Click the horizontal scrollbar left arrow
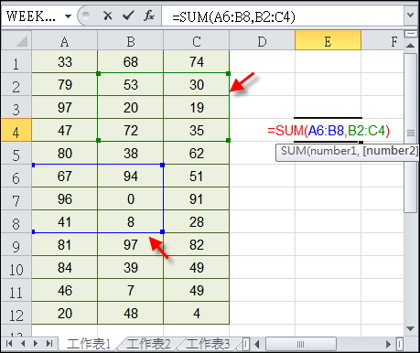This screenshot has height=353, width=420. [x=257, y=345]
